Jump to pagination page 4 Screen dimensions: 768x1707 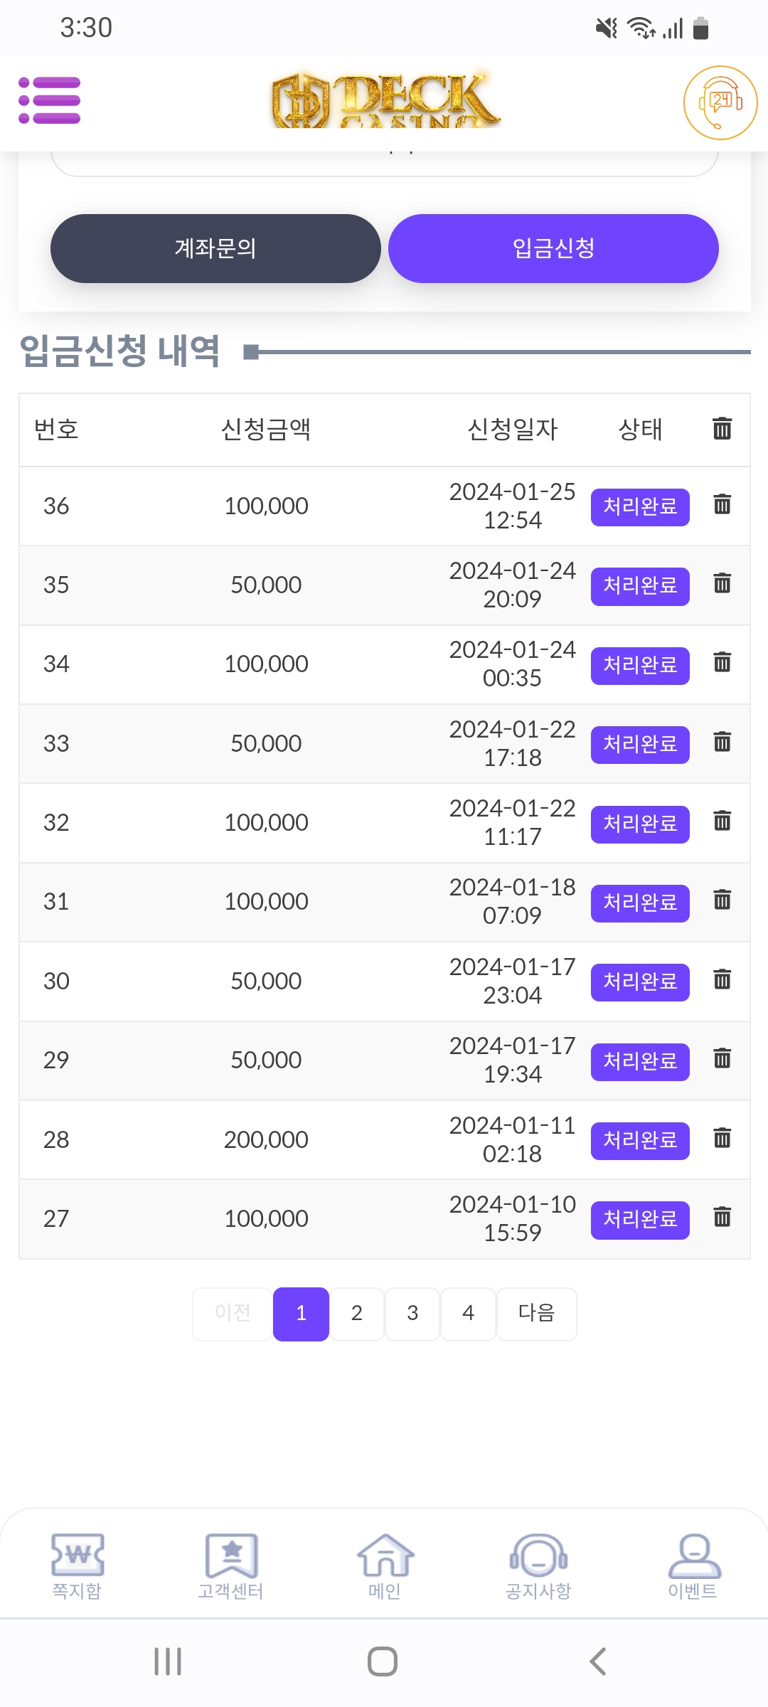468,1314
